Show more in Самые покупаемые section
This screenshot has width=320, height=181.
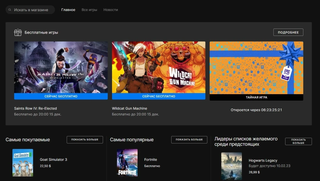click(85, 140)
